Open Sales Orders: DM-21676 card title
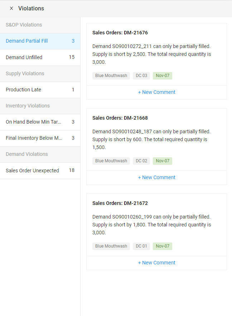Screen dimensions: 232x316 pos(120,33)
